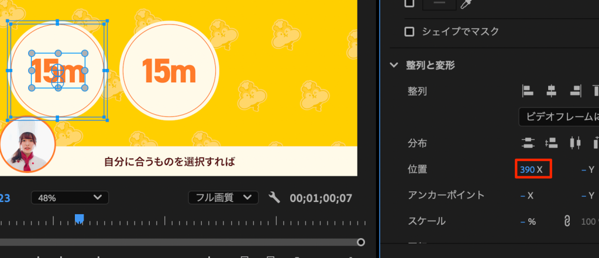Open the フル画質 playback resolution dropdown

point(223,198)
